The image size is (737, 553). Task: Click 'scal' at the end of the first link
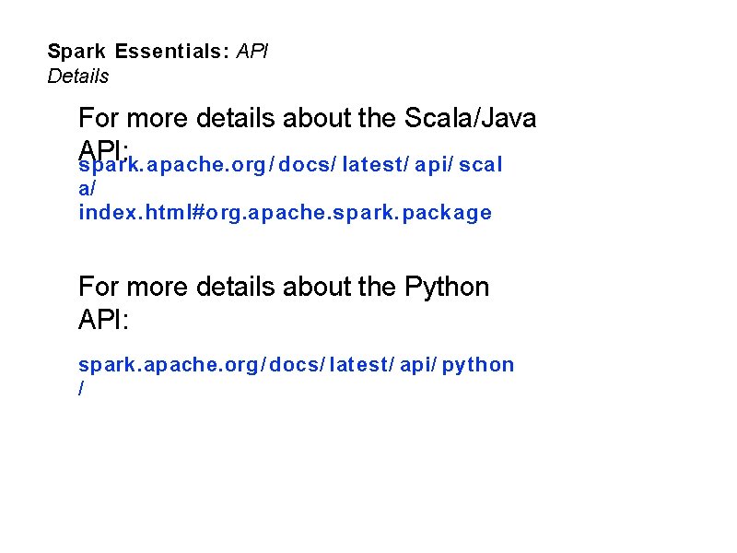click(480, 166)
